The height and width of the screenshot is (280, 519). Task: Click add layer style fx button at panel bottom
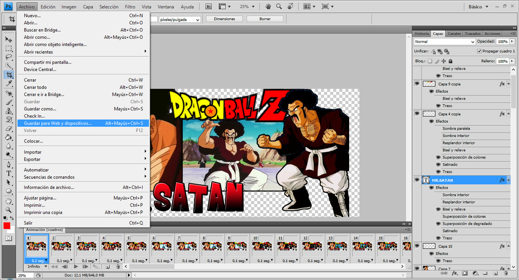coord(455,274)
